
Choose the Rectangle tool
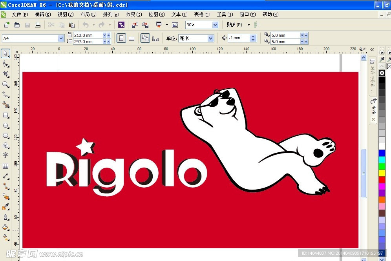tap(5, 115)
